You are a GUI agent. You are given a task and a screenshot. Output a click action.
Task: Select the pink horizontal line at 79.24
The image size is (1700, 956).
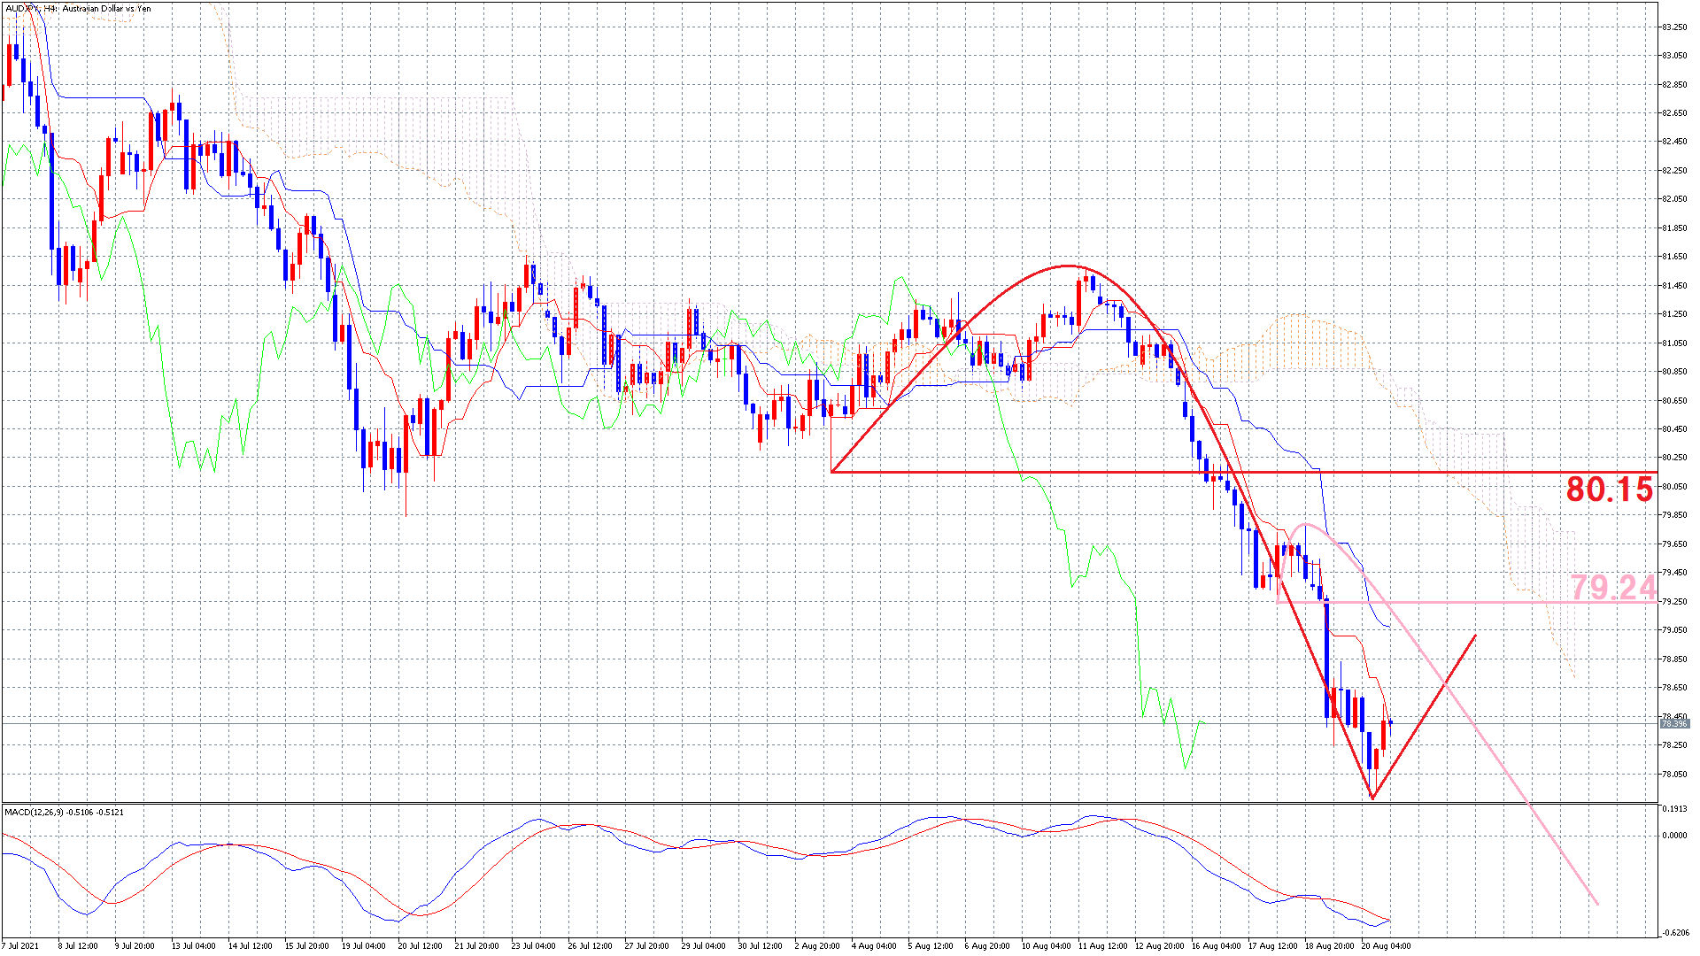[1461, 602]
